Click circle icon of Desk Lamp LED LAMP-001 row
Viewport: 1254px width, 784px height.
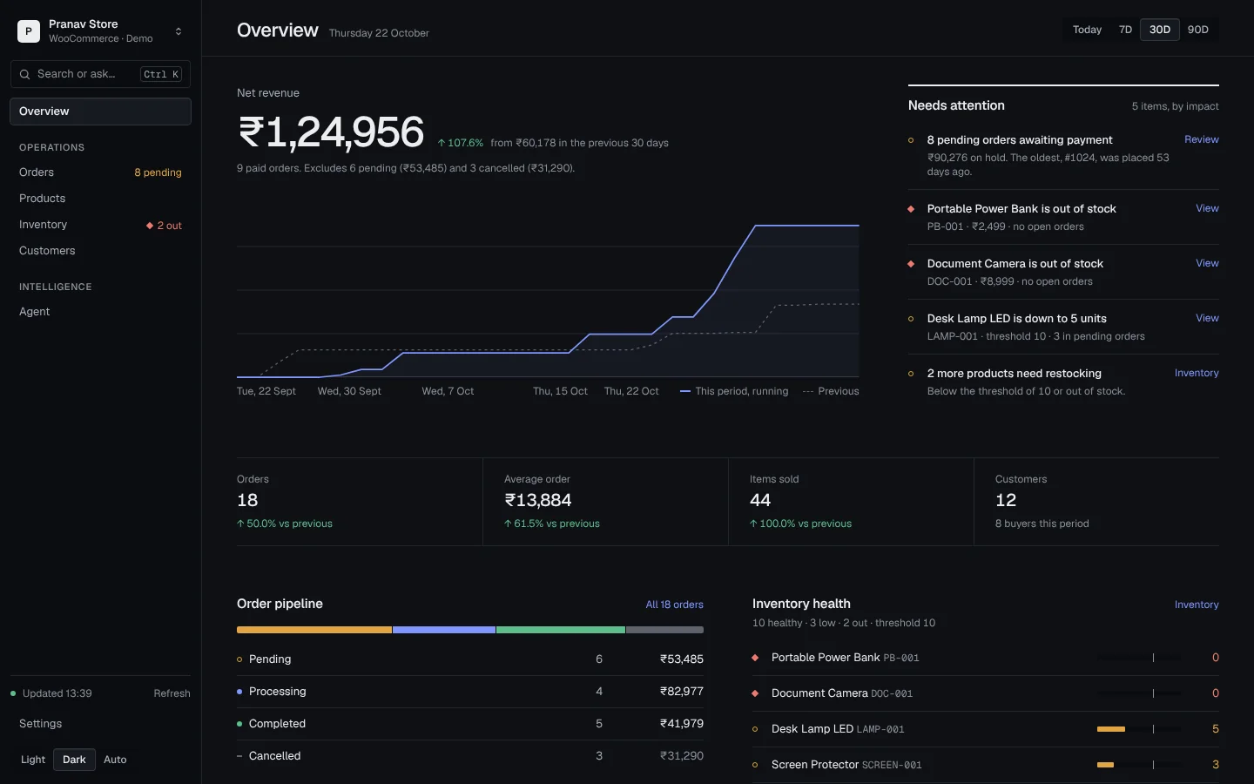coord(755,729)
